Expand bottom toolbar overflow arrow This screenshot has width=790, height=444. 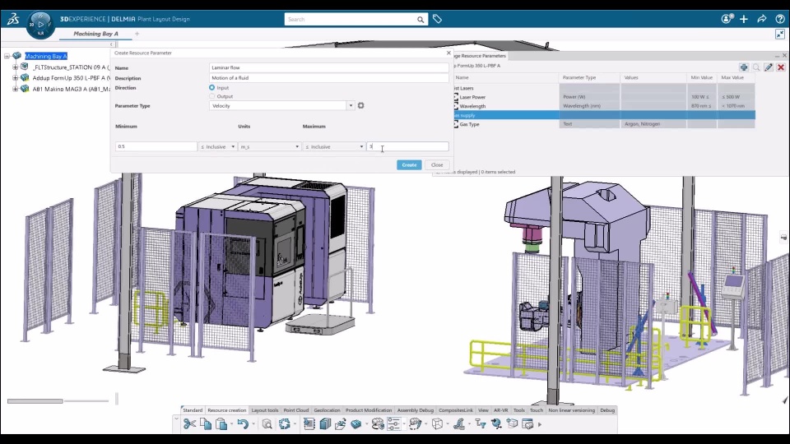[x=540, y=424]
